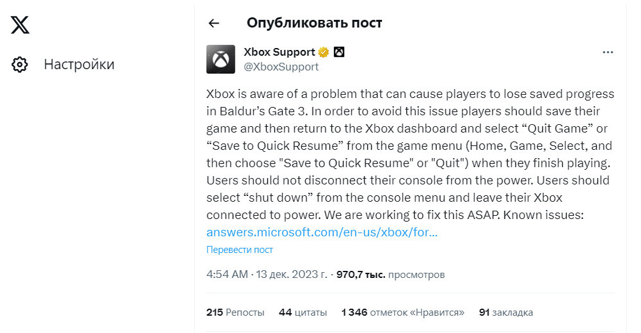The height and width of the screenshot is (333, 641).
Task: Click the gold verified badge
Action: 325,52
